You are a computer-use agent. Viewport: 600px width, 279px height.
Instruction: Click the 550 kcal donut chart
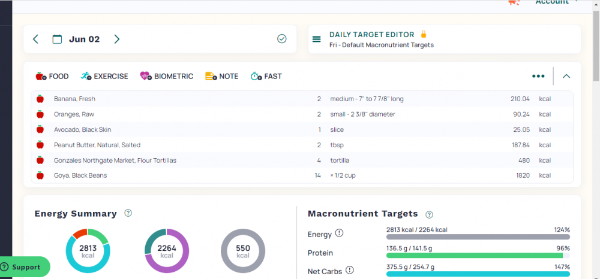(243, 251)
